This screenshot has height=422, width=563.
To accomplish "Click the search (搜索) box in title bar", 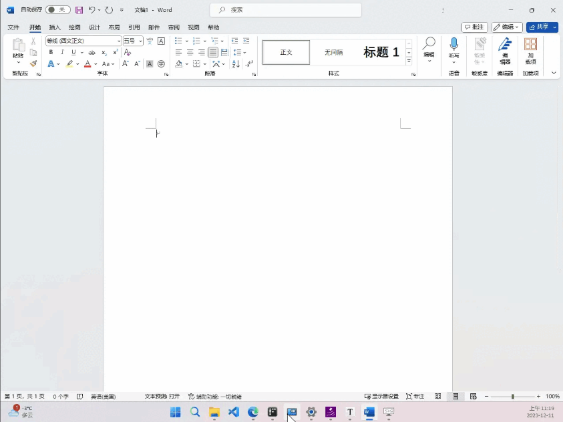I will pyautogui.click(x=286, y=10).
